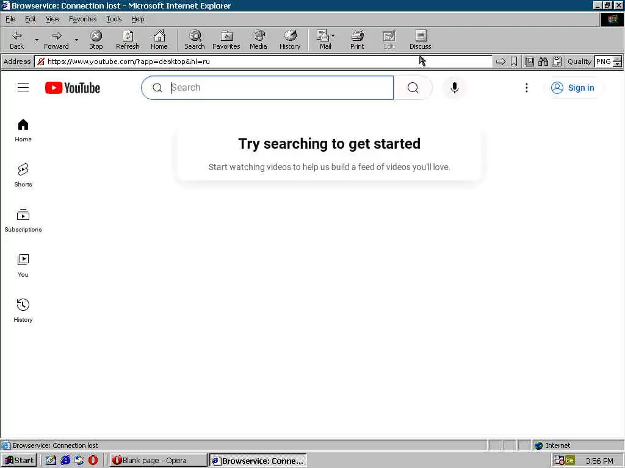Click the Quality PNG selector box
This screenshot has width=625, height=468.
(x=604, y=62)
